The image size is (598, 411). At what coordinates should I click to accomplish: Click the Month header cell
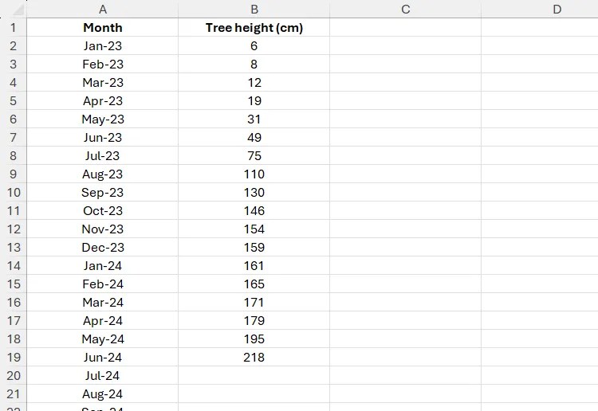click(x=103, y=27)
